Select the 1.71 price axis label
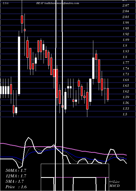 click(x=126, y=74)
